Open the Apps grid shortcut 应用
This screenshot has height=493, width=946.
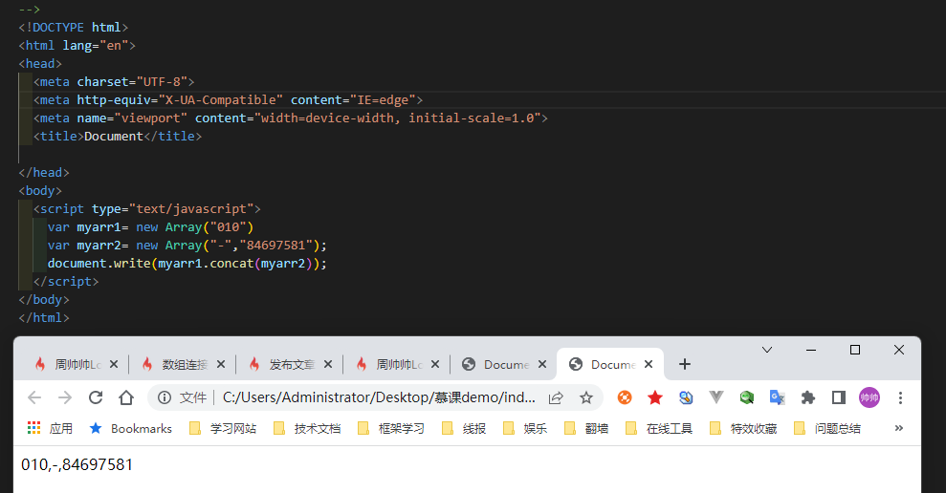(x=50, y=429)
